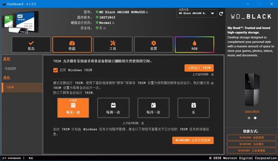Open WINDOWS 系统属性 shortcut

(251, 144)
